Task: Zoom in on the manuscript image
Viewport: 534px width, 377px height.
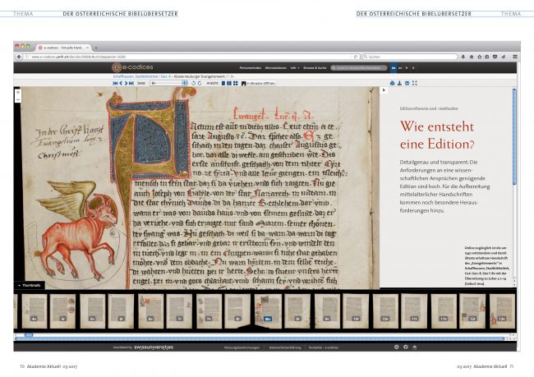Action: [x=18, y=91]
